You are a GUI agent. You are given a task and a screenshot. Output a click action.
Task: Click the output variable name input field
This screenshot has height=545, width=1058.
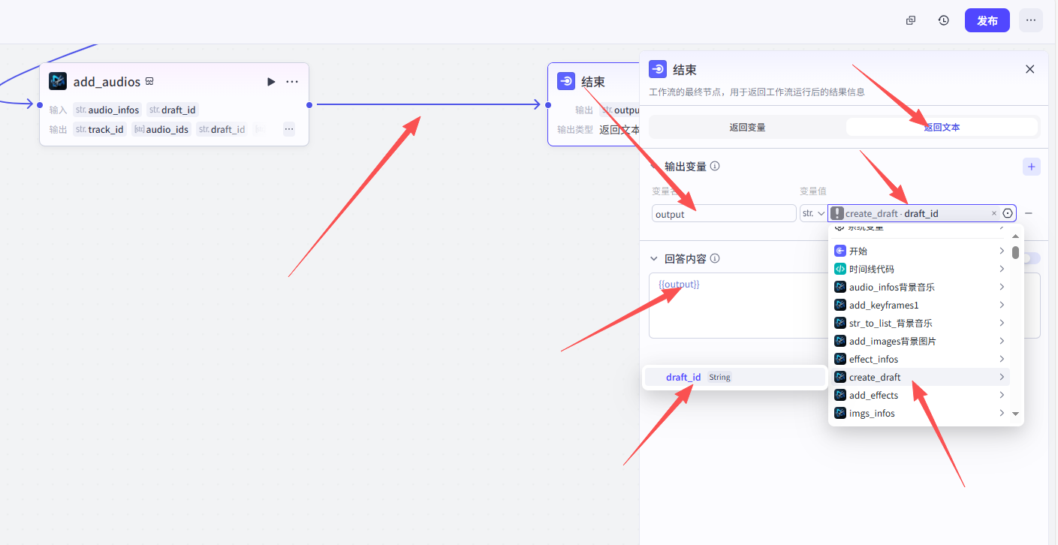(x=723, y=214)
